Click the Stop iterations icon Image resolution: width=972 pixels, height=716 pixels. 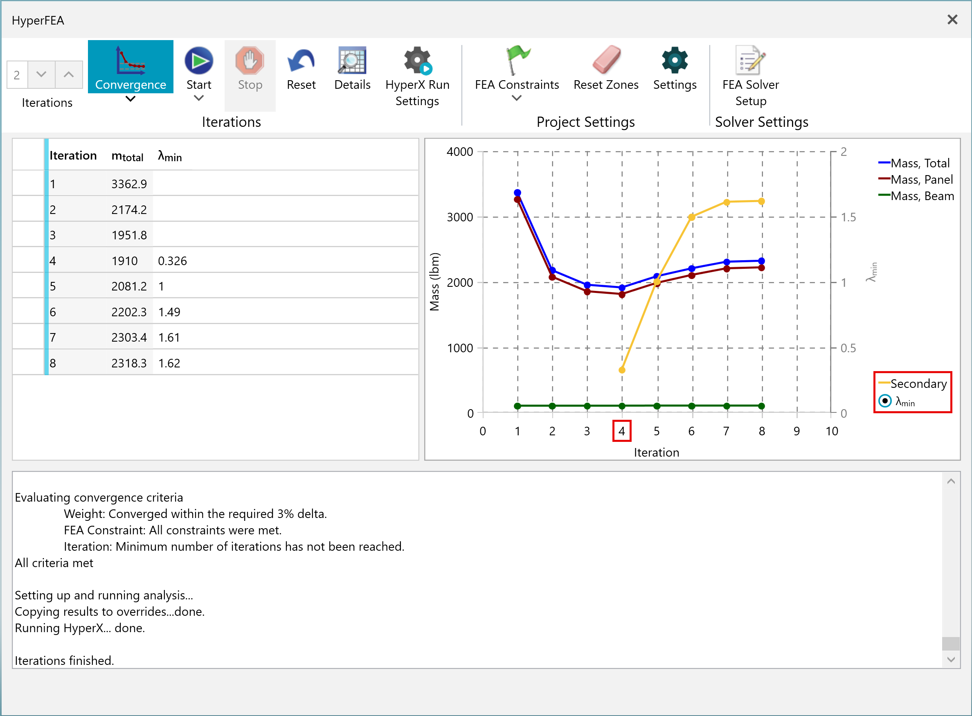click(250, 61)
